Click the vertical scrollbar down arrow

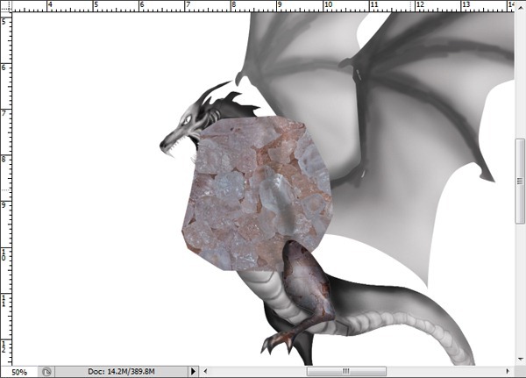pos(520,359)
